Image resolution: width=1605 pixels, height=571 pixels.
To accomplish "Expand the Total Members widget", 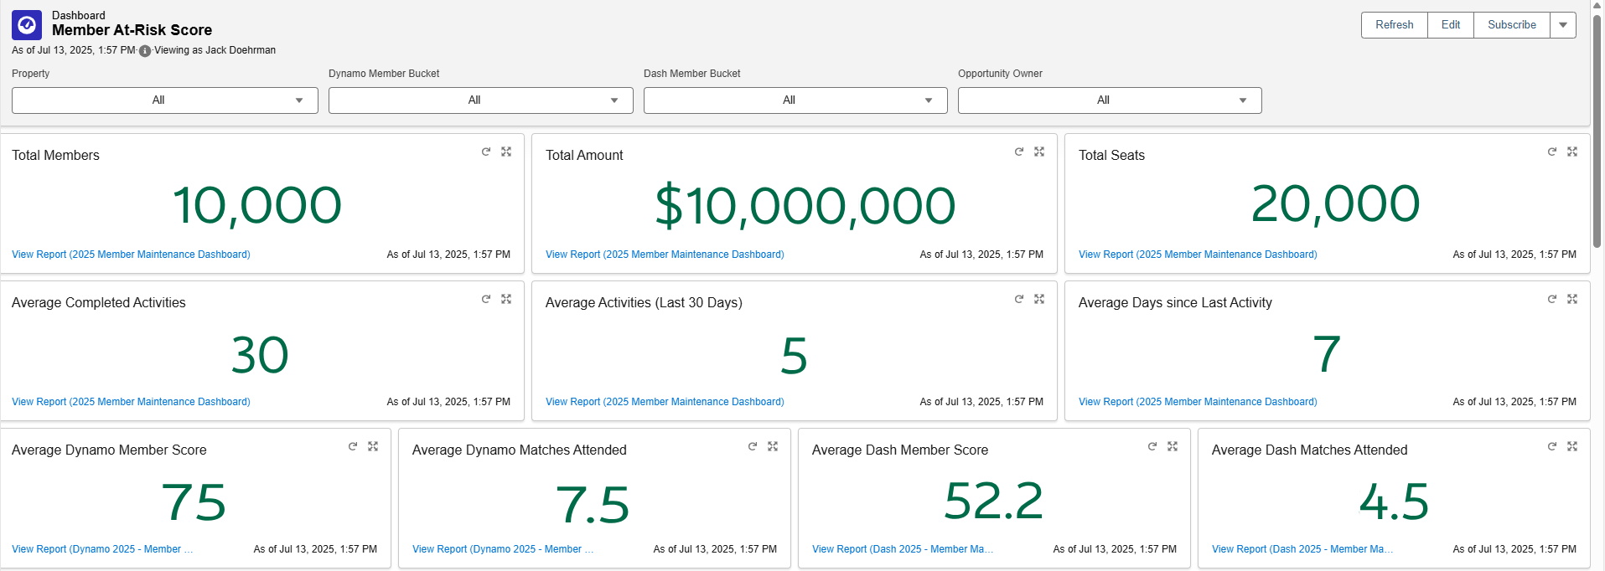I will click(x=506, y=152).
